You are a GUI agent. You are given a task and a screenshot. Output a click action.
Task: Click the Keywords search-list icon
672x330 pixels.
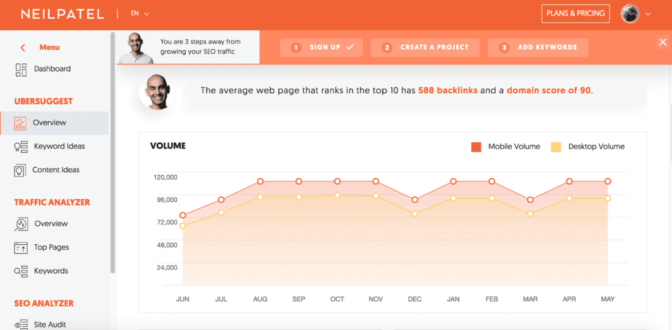(21, 271)
